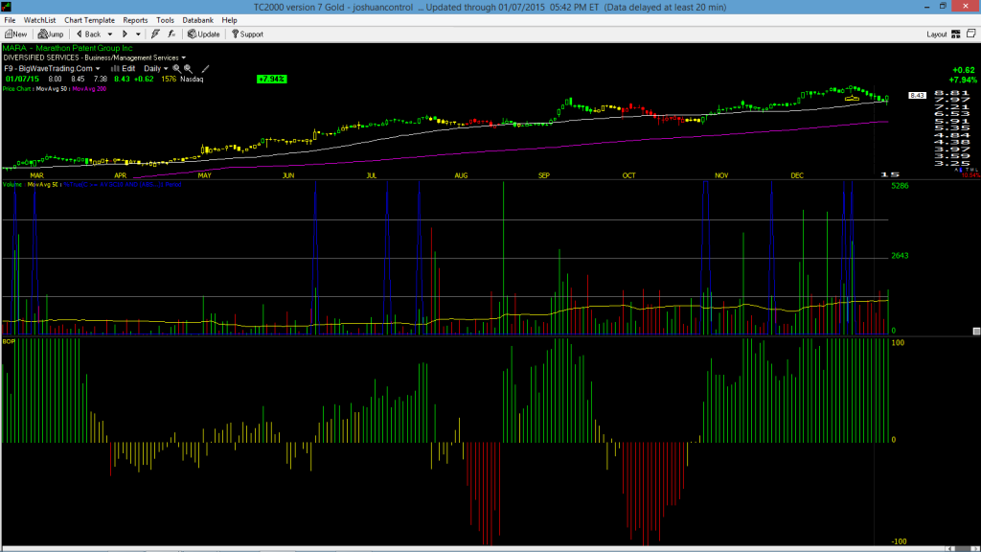Open the WatchList menu
The height and width of the screenshot is (552, 981).
coord(39,20)
